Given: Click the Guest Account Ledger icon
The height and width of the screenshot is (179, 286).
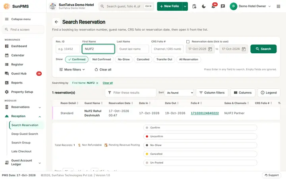Looking at the screenshot, I should [x=7, y=162].
